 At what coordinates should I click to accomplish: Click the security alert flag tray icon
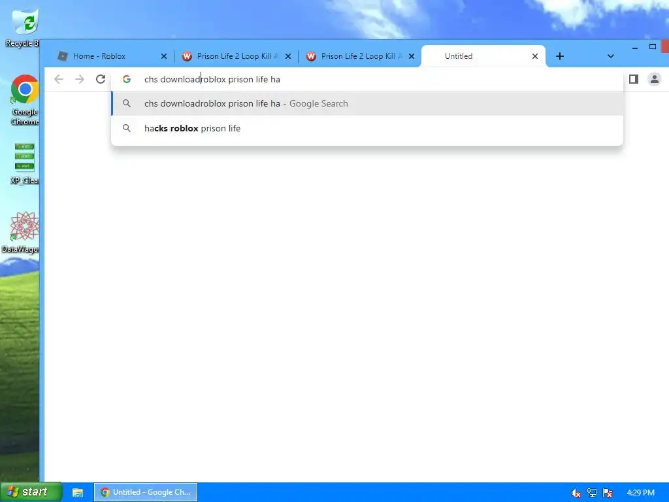608,493
